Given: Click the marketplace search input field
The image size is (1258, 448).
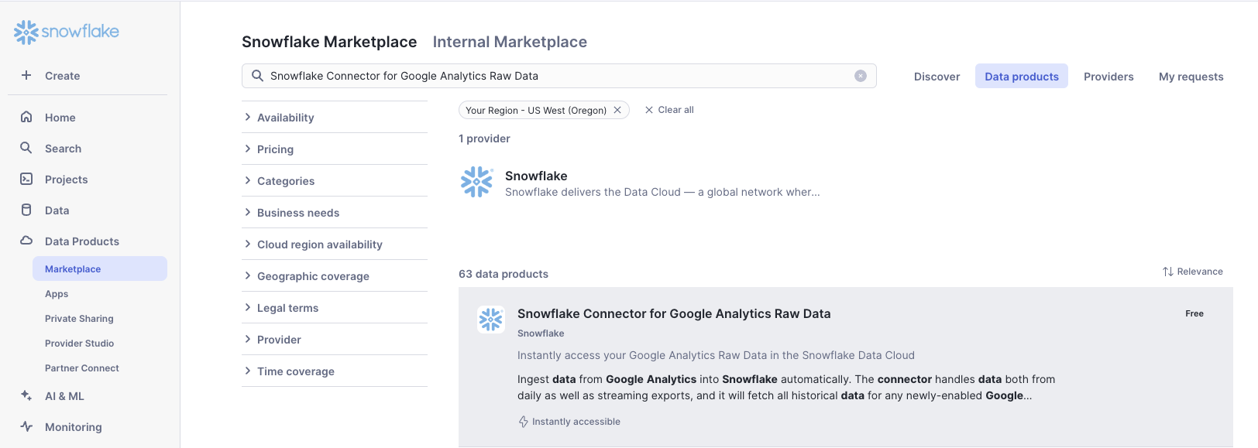Looking at the screenshot, I should coord(558,76).
